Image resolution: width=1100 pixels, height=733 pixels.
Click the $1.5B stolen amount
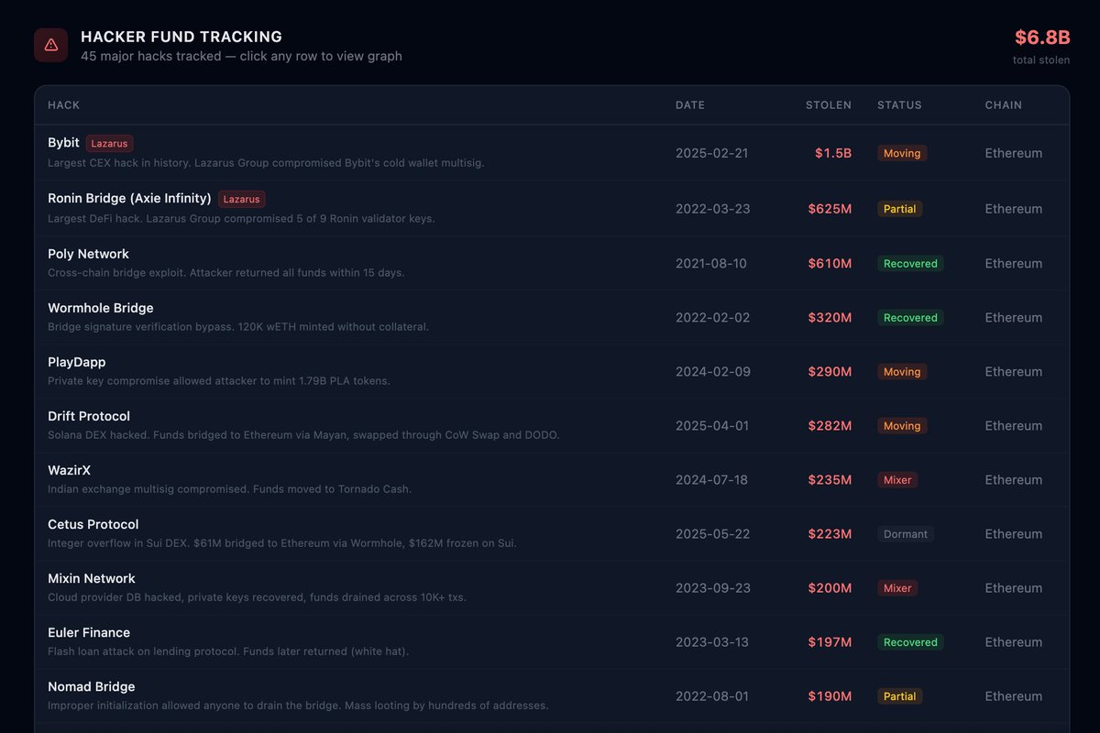pyautogui.click(x=833, y=153)
